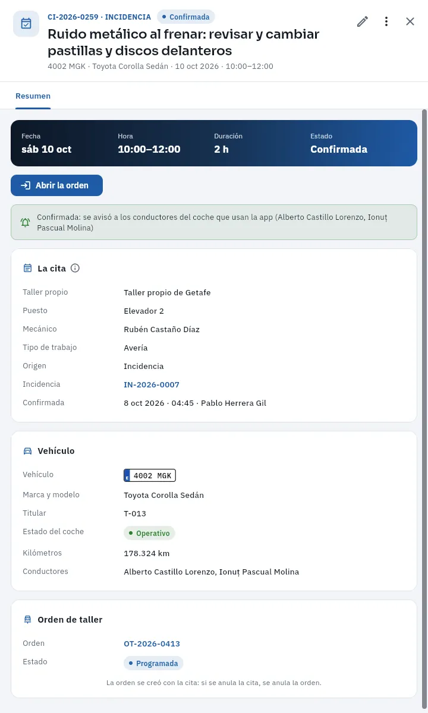Click the Origen value Incidencia
Screen dimensions: 428x713
click(x=144, y=366)
